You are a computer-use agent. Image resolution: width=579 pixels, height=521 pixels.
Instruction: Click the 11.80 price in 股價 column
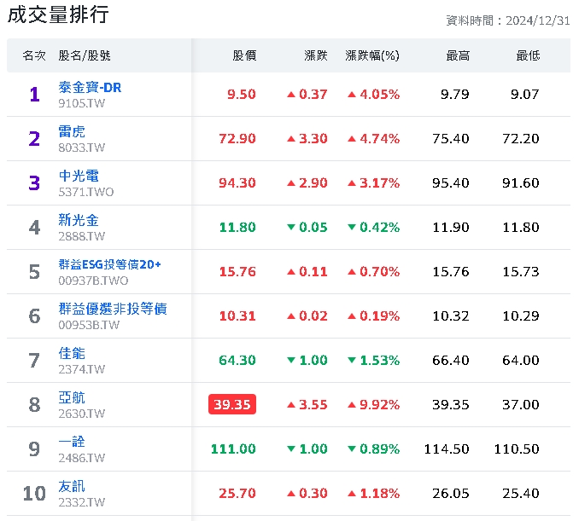(x=237, y=227)
